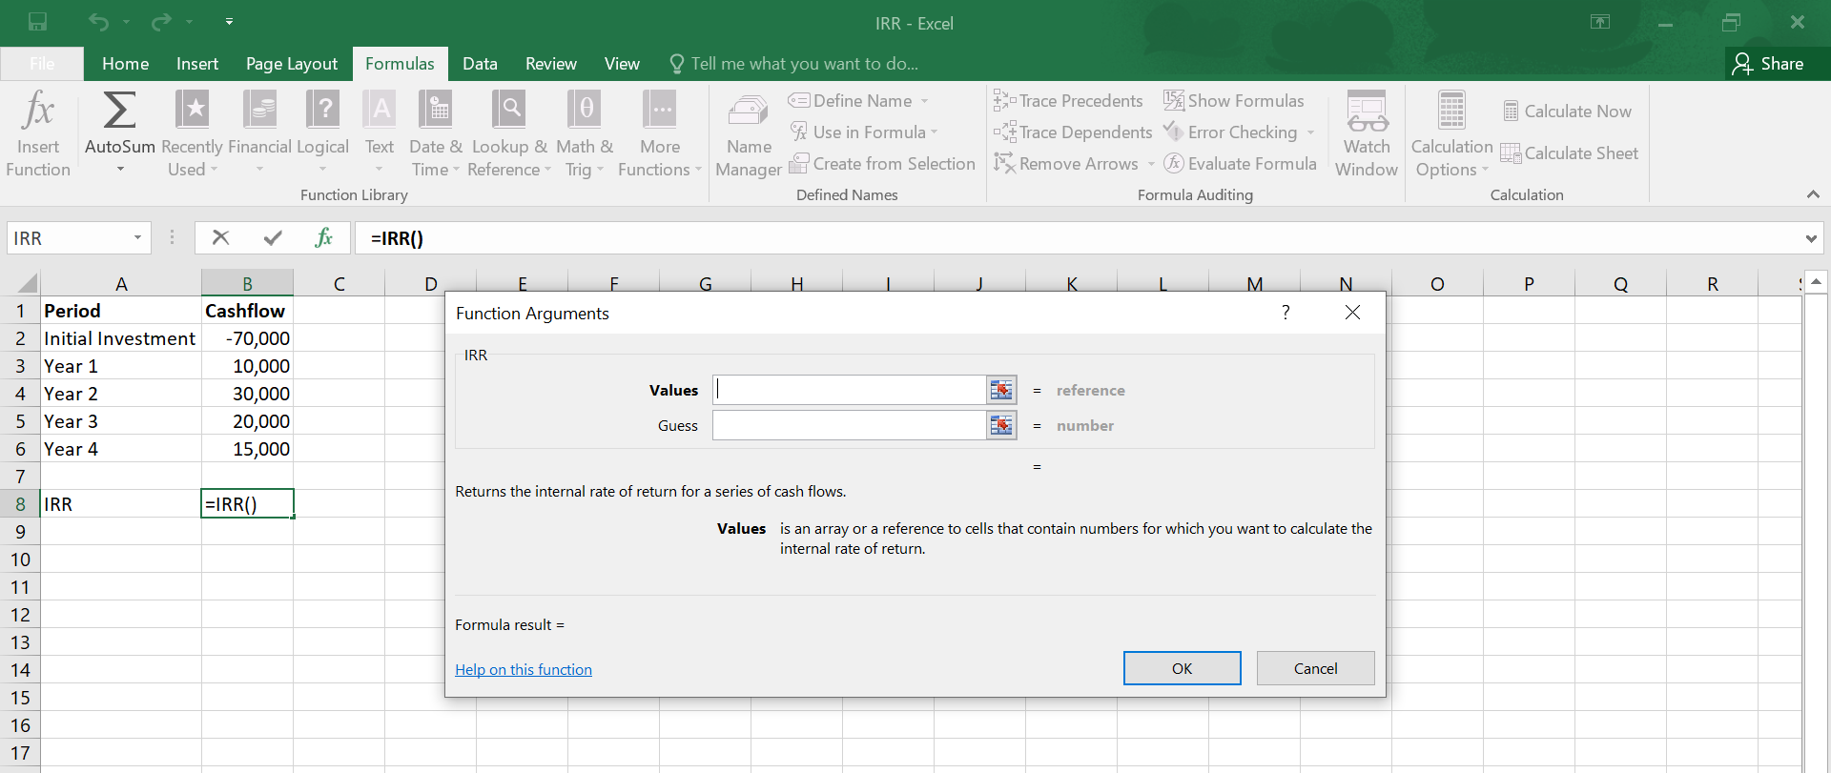The width and height of the screenshot is (1831, 773).
Task: Open the File tab
Action: pyautogui.click(x=42, y=64)
